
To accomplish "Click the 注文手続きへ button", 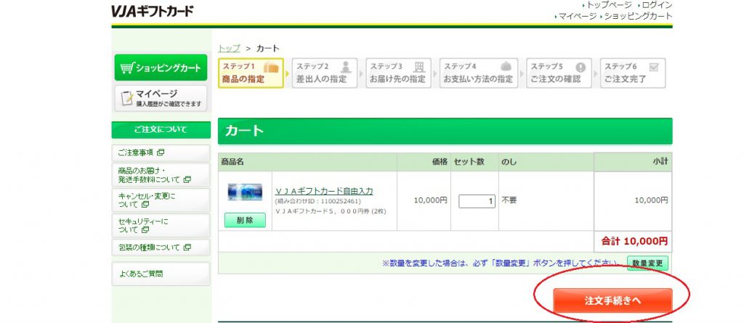I will pos(612,300).
